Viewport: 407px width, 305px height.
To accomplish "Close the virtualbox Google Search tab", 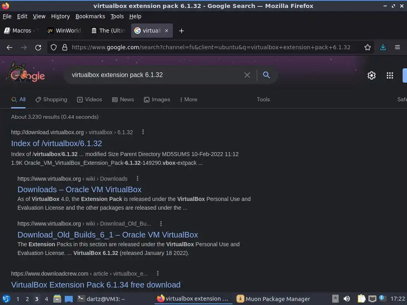I will [x=167, y=31].
